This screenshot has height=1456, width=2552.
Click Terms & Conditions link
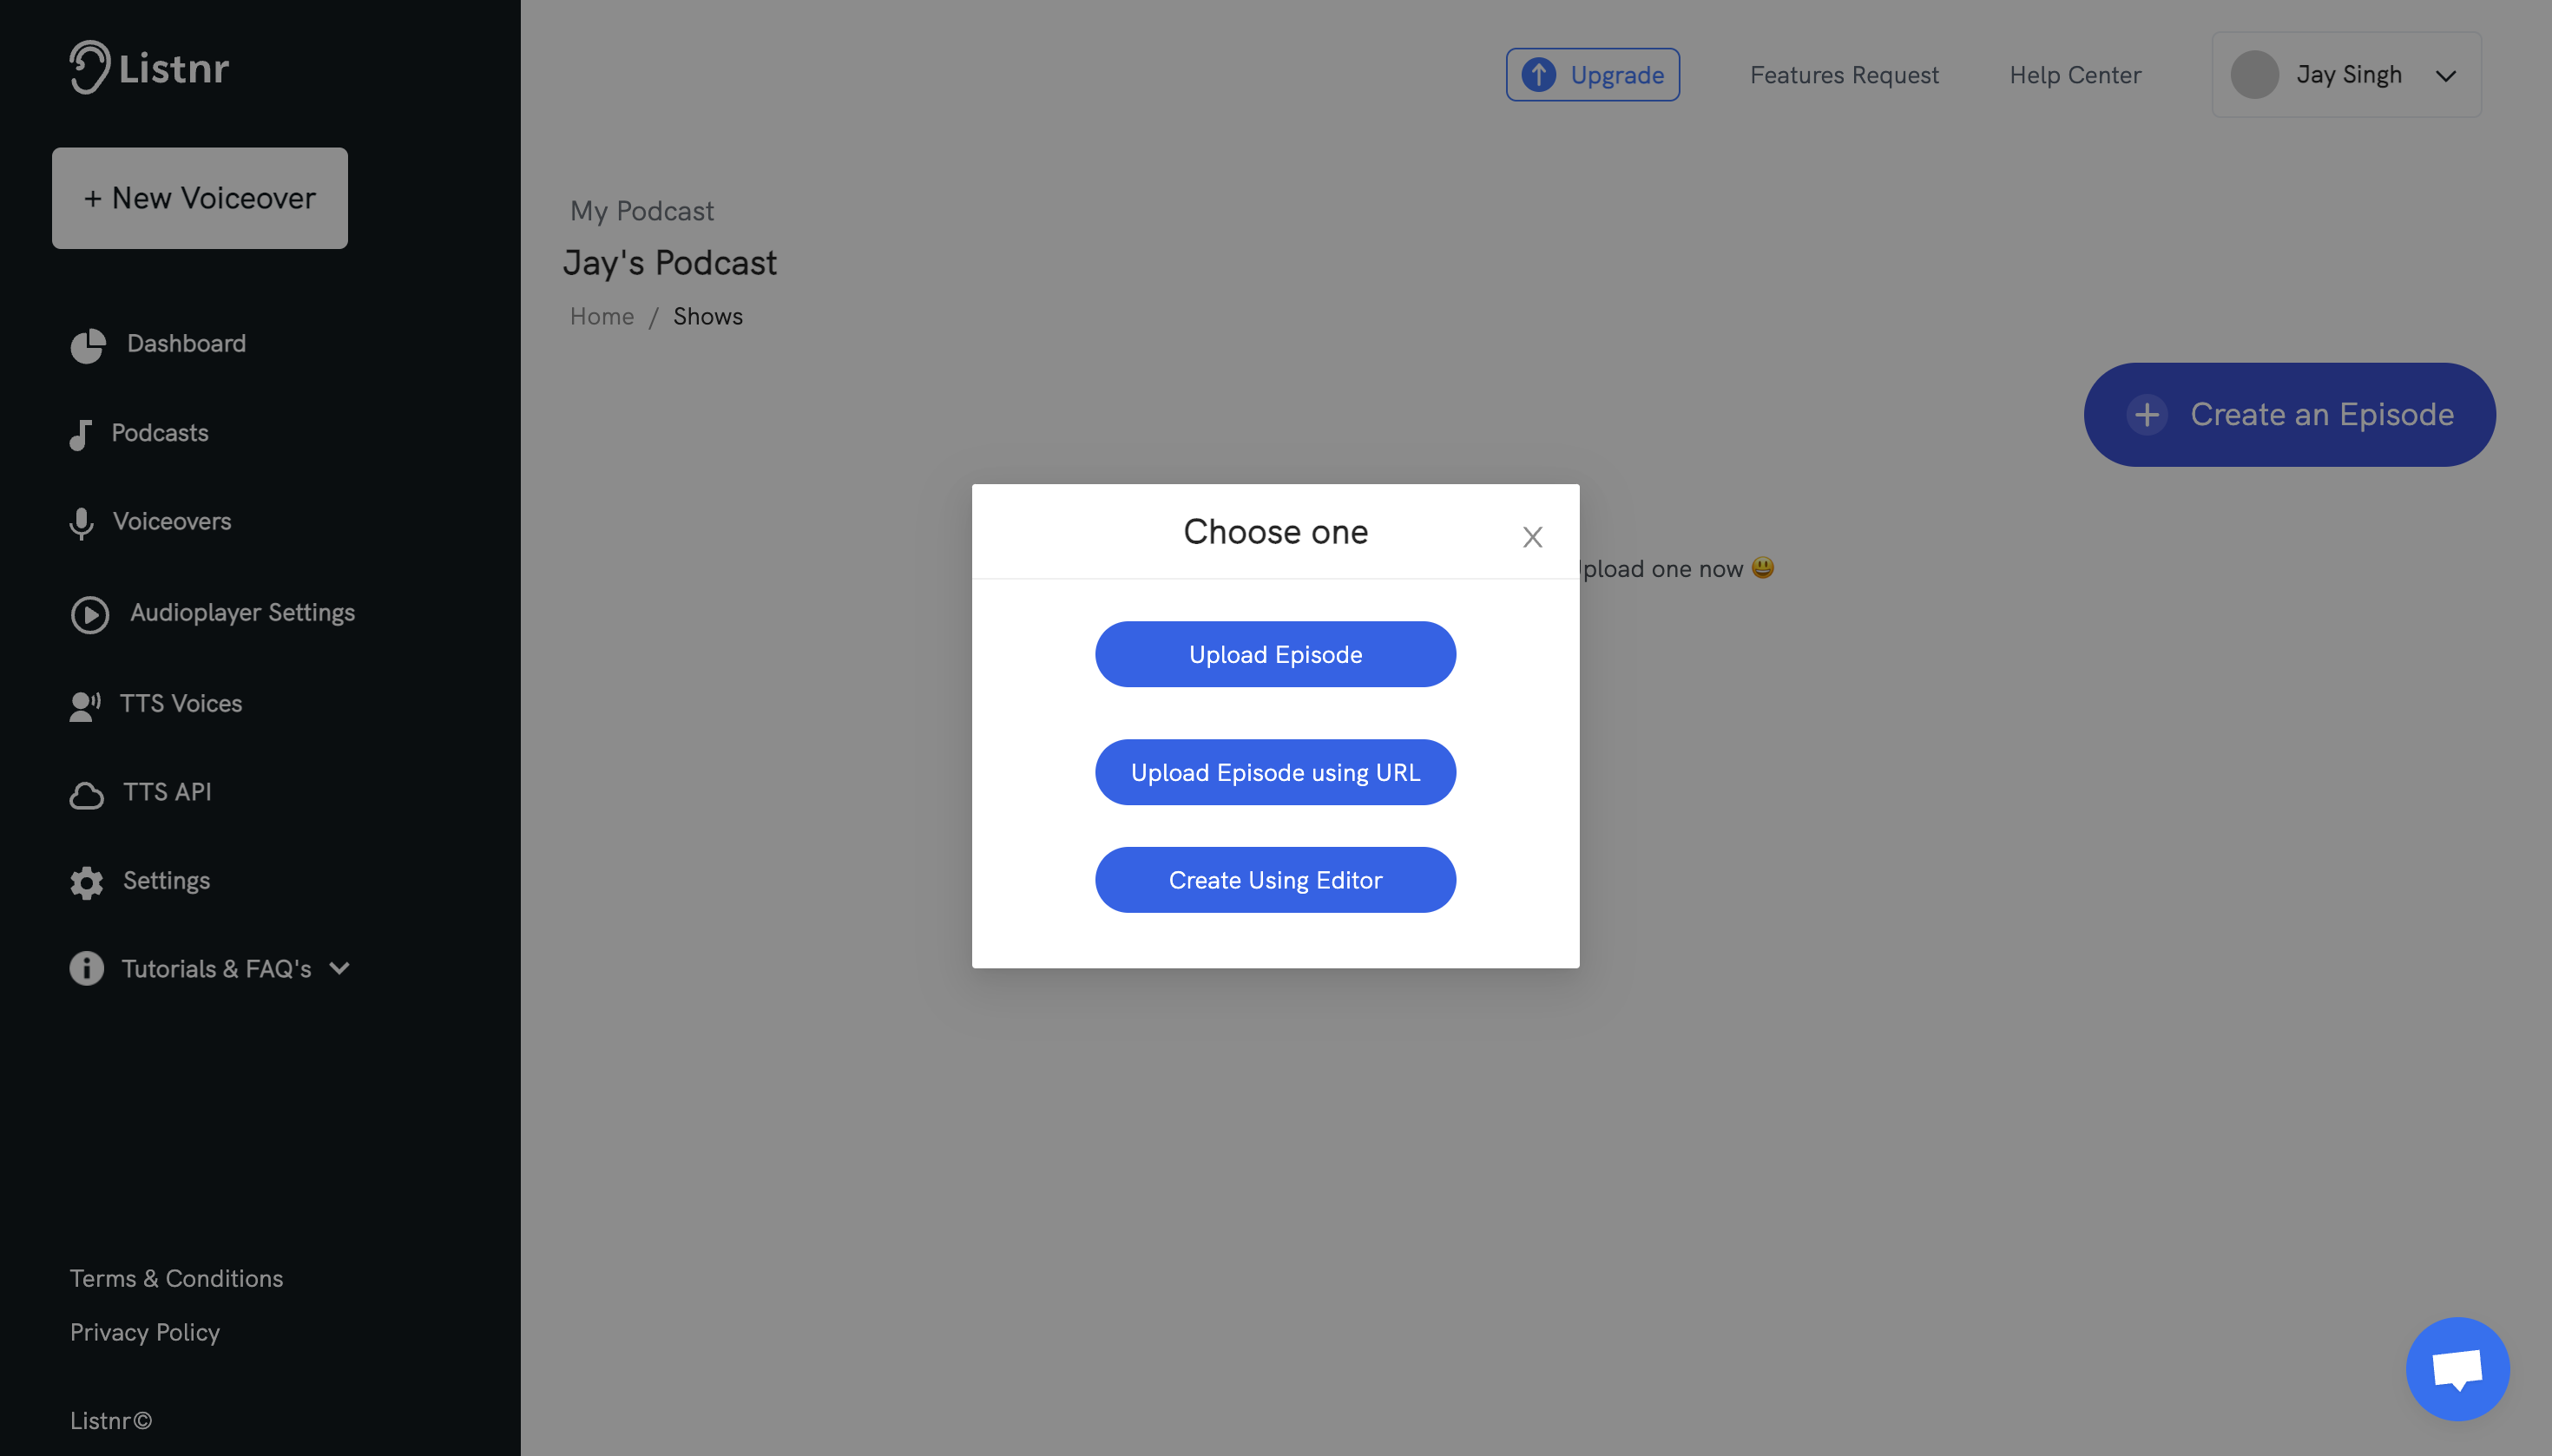[175, 1277]
